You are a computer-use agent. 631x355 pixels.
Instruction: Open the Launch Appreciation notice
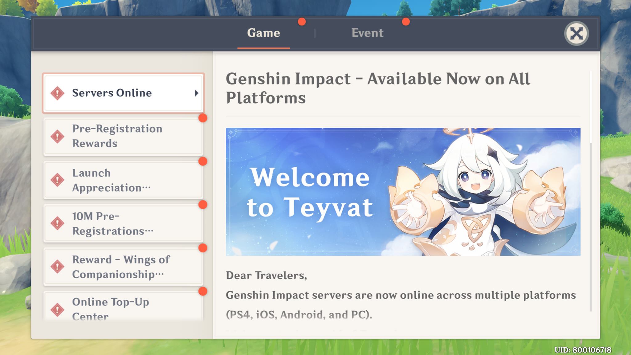coord(123,180)
